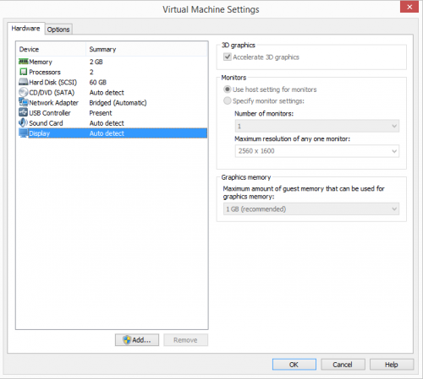This screenshot has height=379, width=423.
Task: Select the USB Controller row label
Action: coord(50,113)
